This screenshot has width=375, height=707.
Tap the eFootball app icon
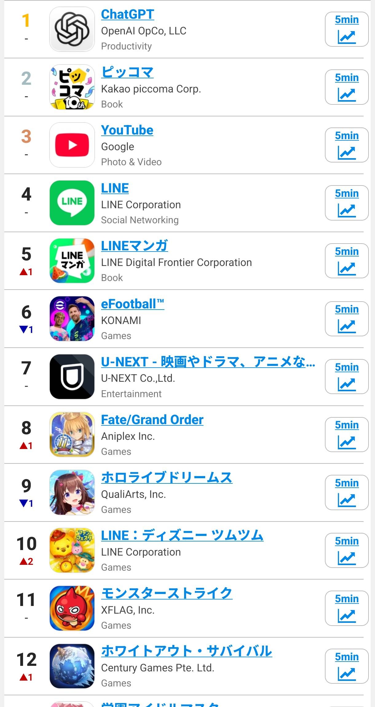(x=72, y=319)
